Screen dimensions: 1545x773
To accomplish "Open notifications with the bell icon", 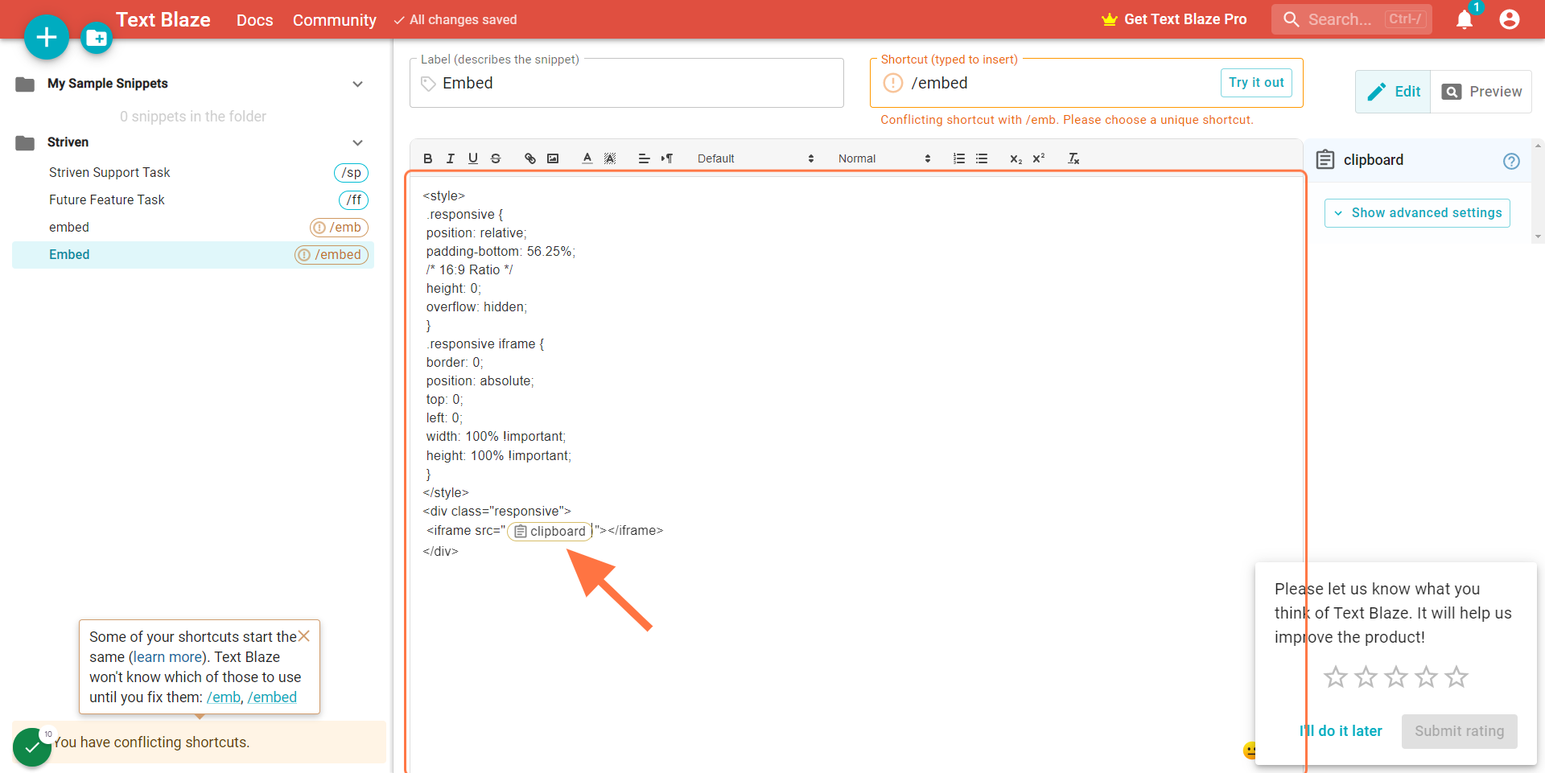I will pos(1465,19).
